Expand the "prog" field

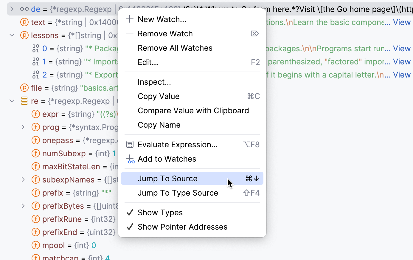pyautogui.click(x=24, y=127)
